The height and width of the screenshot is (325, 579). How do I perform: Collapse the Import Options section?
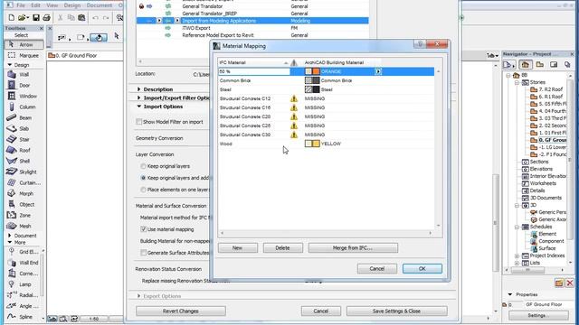pos(138,107)
